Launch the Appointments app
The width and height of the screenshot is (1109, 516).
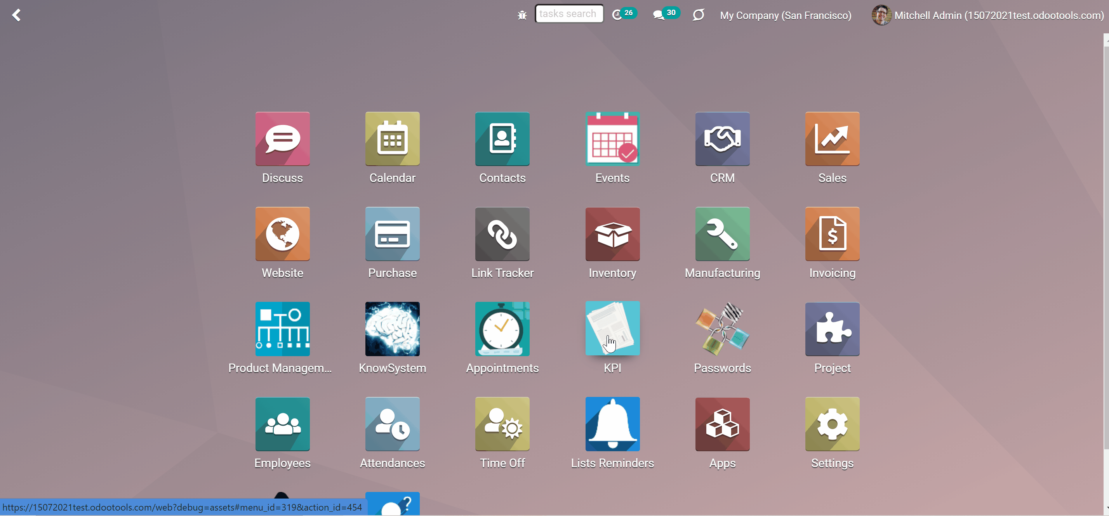tap(502, 329)
